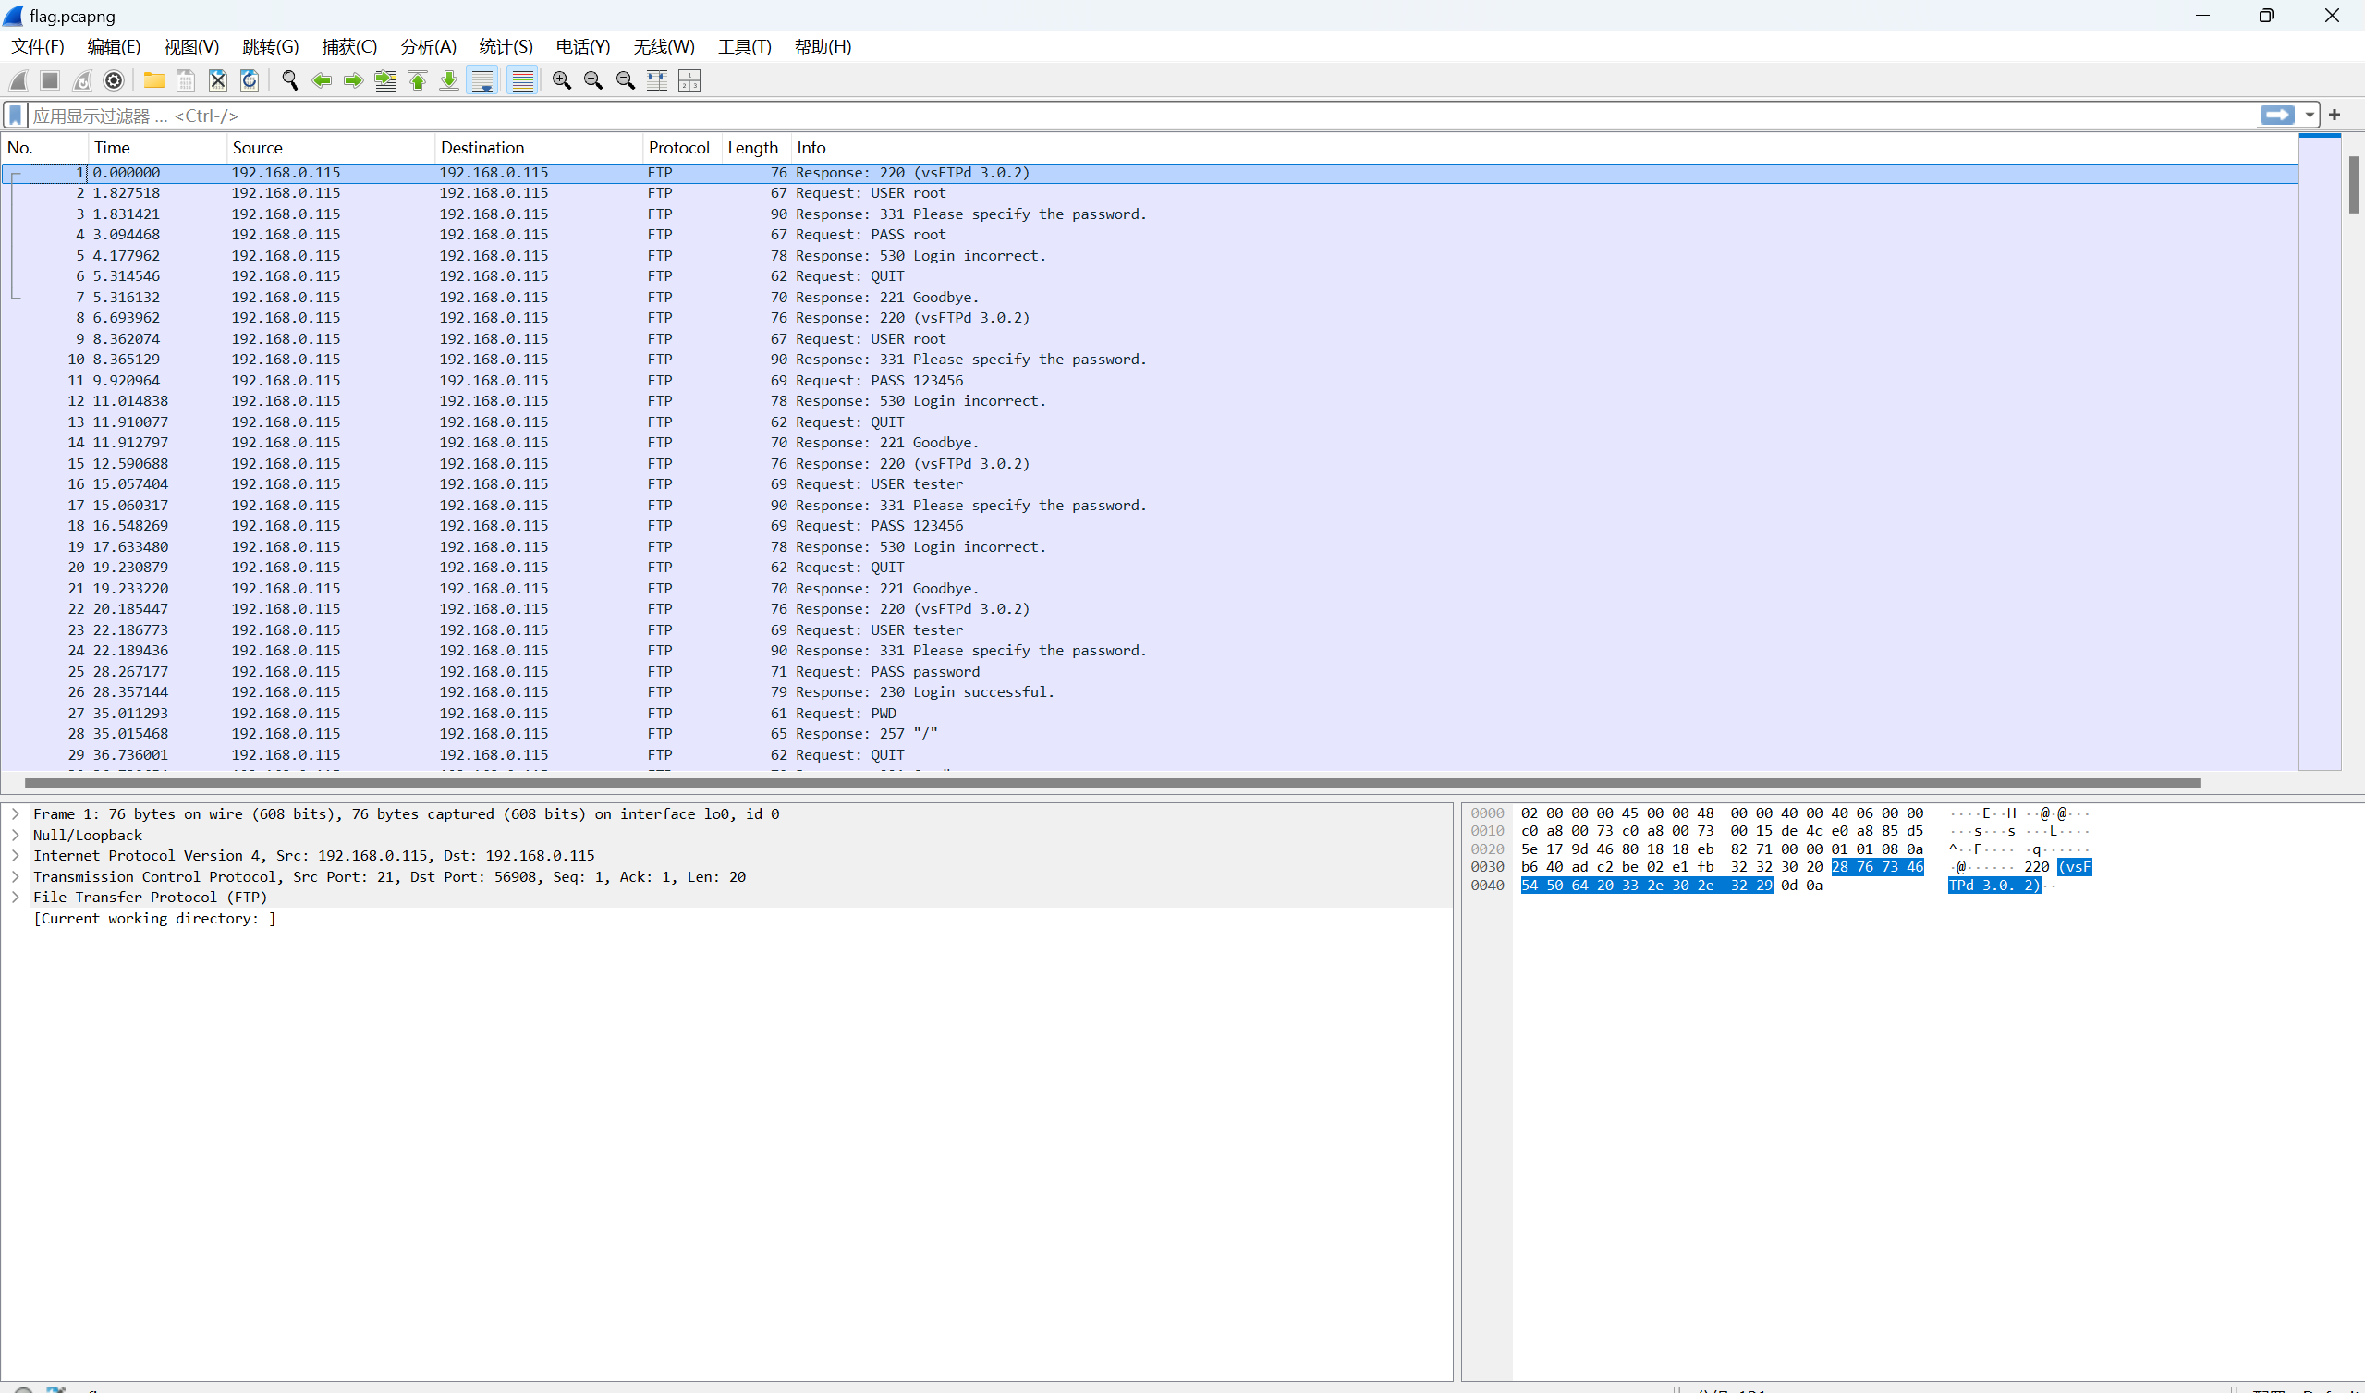
Task: Click the packet list vertical scrollbar thumb
Action: click(x=2353, y=184)
